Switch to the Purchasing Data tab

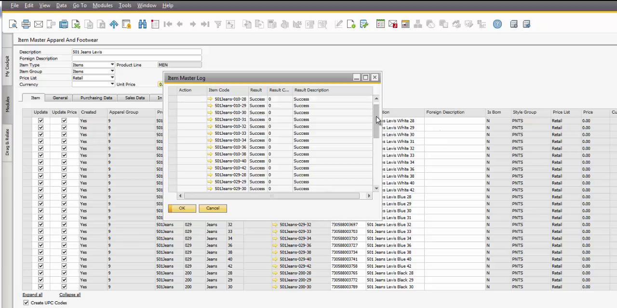click(x=96, y=98)
